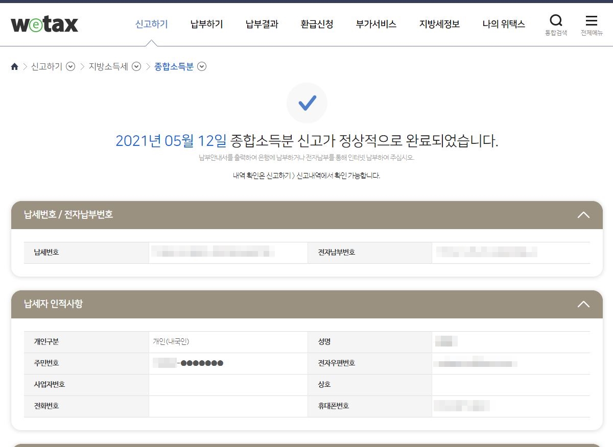Click the 휴대폰번호 row label
The width and height of the screenshot is (613, 447).
pos(334,406)
